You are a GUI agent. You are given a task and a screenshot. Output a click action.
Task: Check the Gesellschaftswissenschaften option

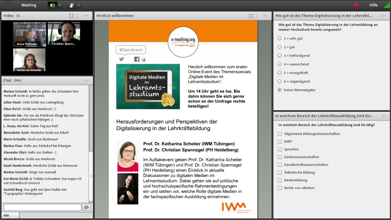[280, 165]
